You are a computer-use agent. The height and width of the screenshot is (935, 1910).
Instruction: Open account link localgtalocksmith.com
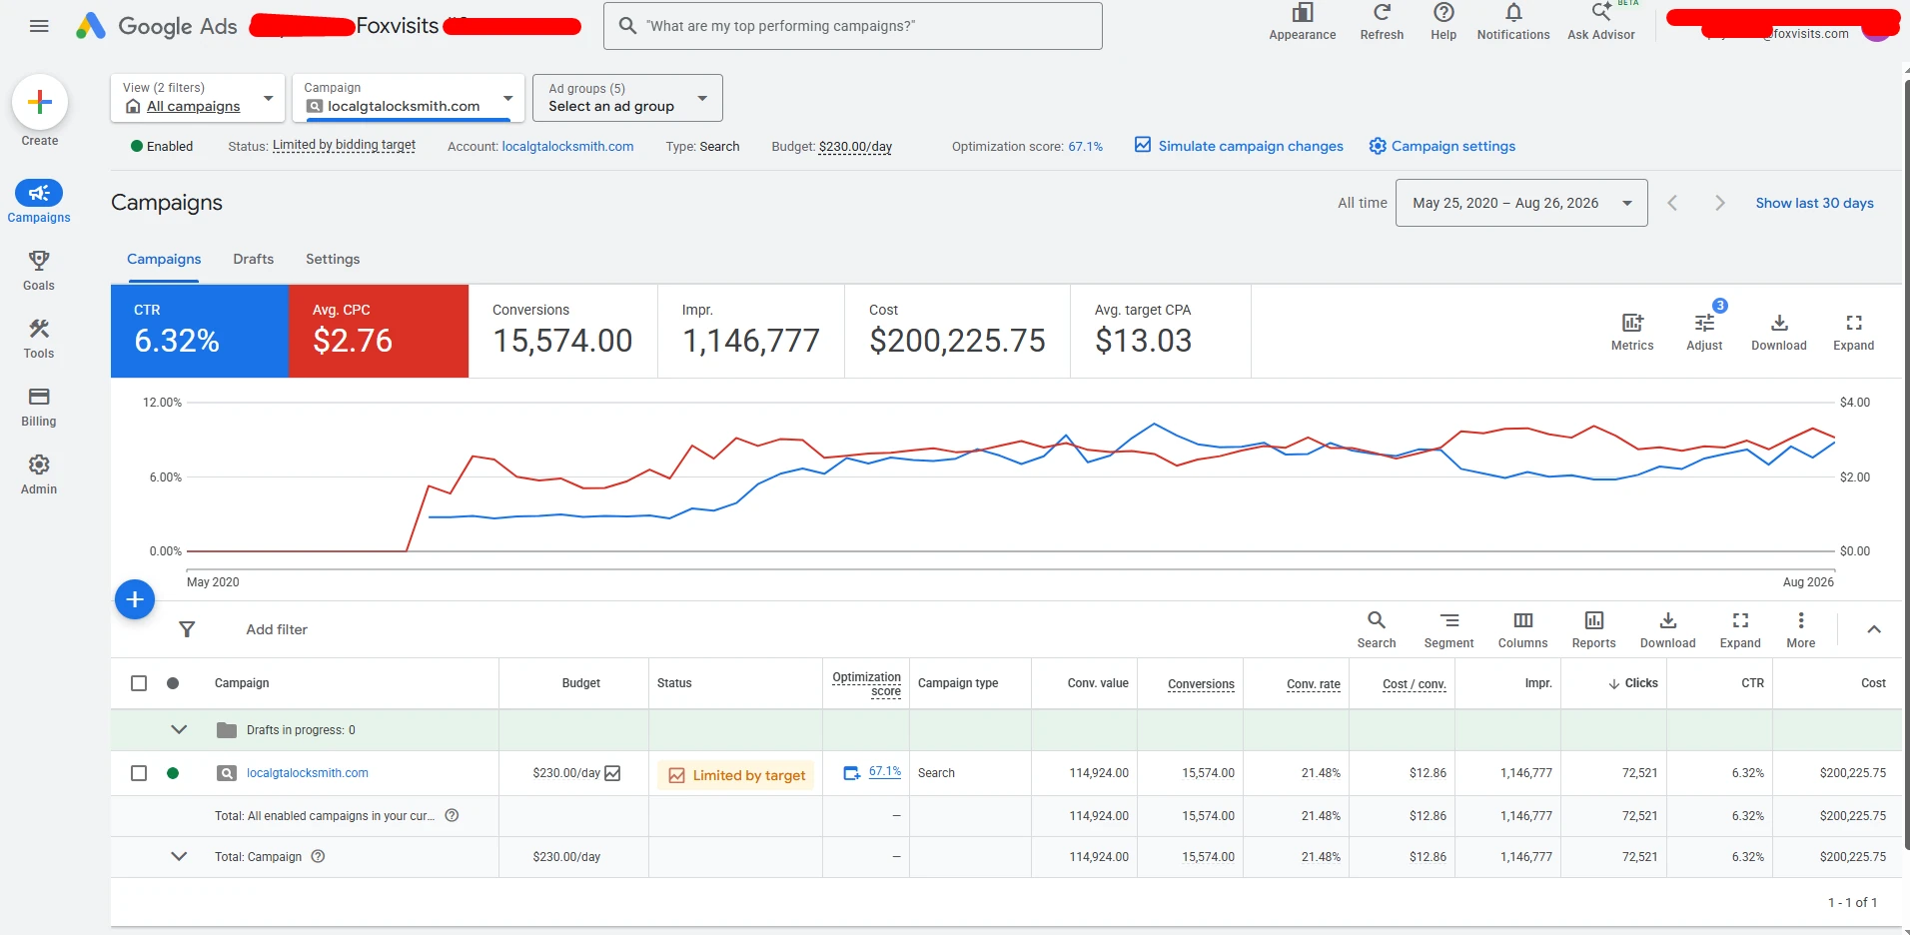pyautogui.click(x=567, y=146)
